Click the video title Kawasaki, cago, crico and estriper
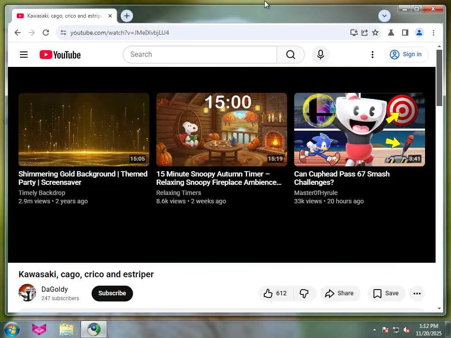The width and height of the screenshot is (451, 338). tap(86, 274)
